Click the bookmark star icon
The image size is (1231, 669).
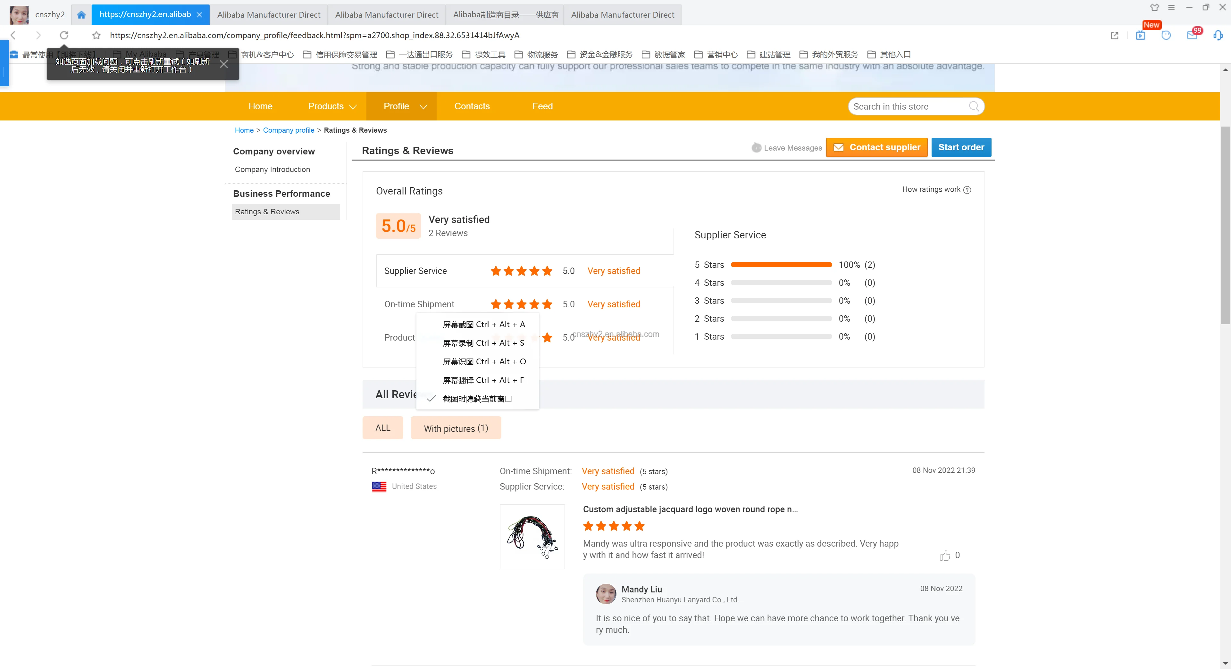96,35
